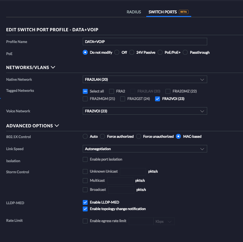The image size is (243, 242).
Task: Open the Voice Network dropdown
Action: pos(145,111)
